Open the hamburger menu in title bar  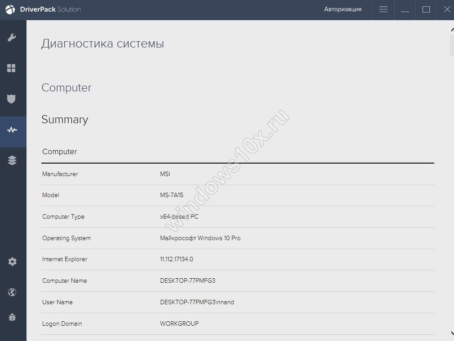[x=383, y=9]
